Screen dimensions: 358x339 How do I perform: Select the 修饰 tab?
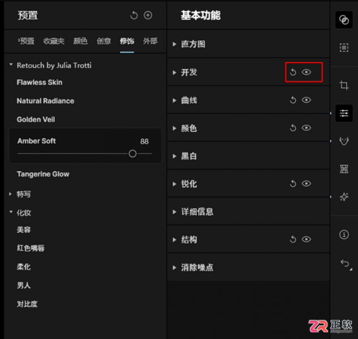point(127,41)
